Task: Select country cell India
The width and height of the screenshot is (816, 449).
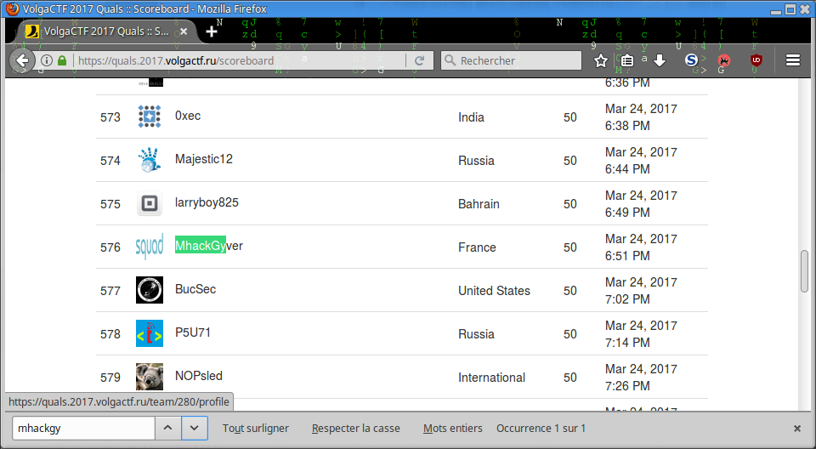Action: 471,117
